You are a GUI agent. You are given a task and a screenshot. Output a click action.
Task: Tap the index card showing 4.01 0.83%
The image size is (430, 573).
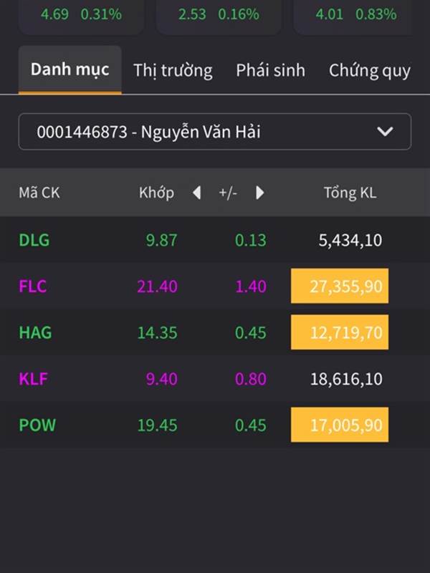(x=355, y=16)
